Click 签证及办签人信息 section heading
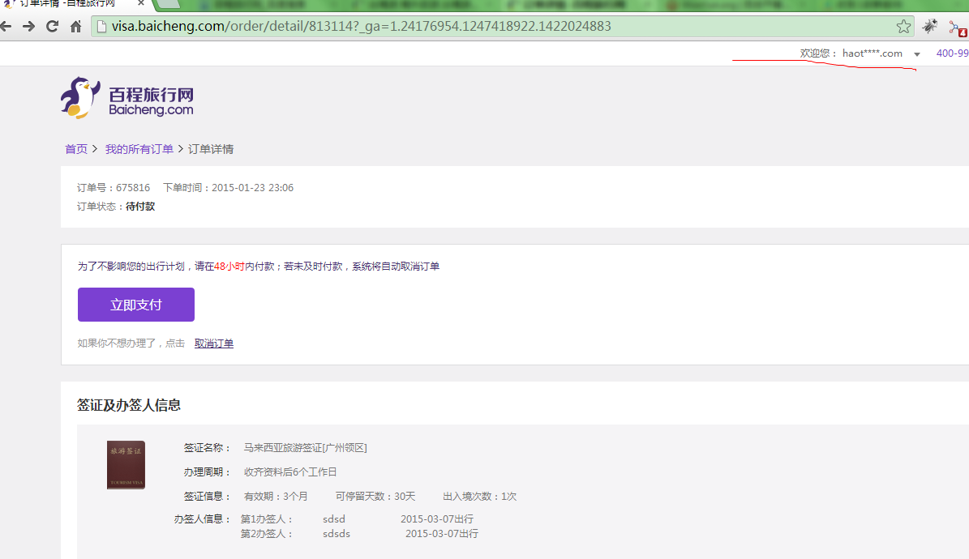The image size is (969, 559). click(129, 405)
